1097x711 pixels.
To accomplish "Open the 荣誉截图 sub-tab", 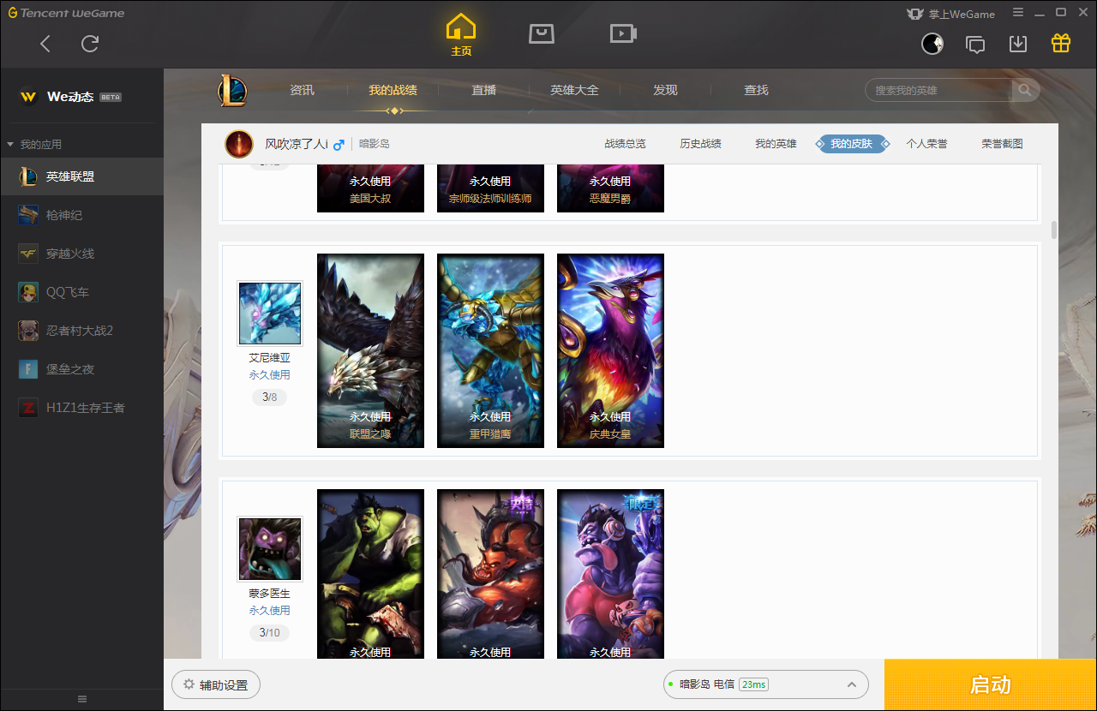I will 1002,144.
